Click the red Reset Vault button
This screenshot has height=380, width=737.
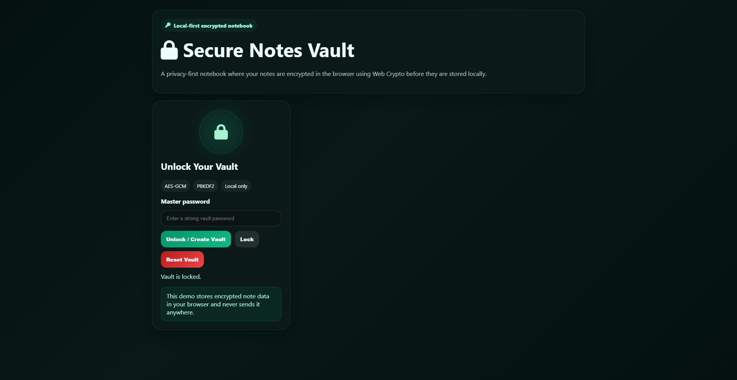tap(182, 259)
